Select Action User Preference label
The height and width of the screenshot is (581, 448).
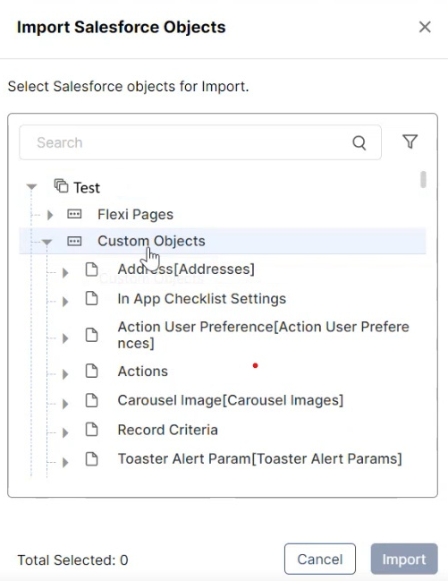[x=263, y=335]
